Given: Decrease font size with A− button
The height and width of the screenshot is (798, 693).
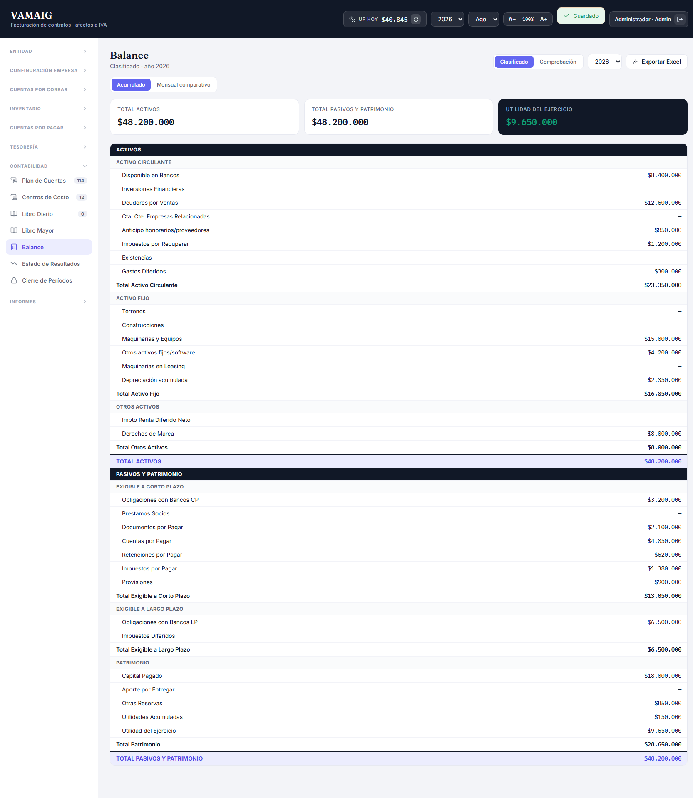Looking at the screenshot, I should 512,19.
